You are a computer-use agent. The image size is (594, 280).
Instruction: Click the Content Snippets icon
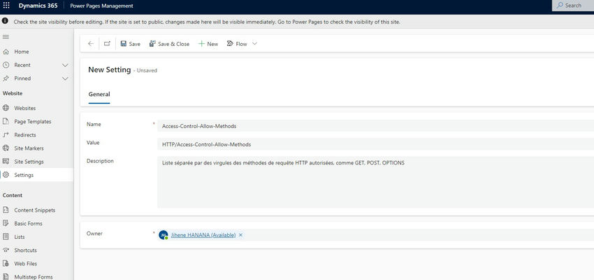(6, 210)
